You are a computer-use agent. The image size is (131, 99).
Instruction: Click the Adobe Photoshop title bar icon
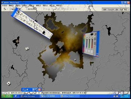coord(3,3)
